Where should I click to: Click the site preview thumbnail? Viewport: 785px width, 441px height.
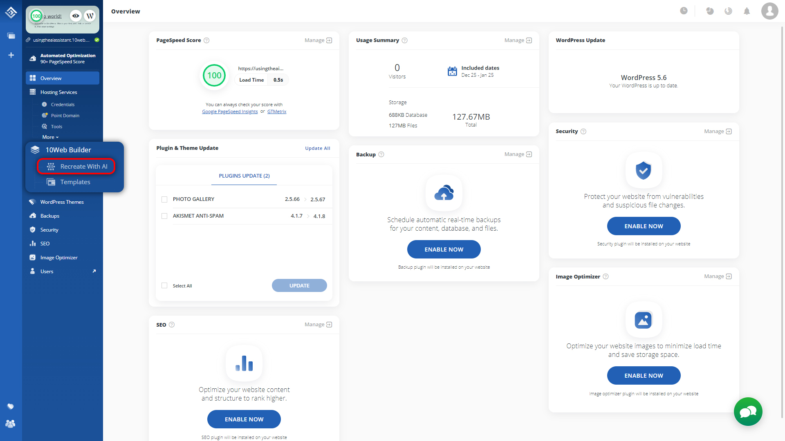pyautogui.click(x=62, y=20)
